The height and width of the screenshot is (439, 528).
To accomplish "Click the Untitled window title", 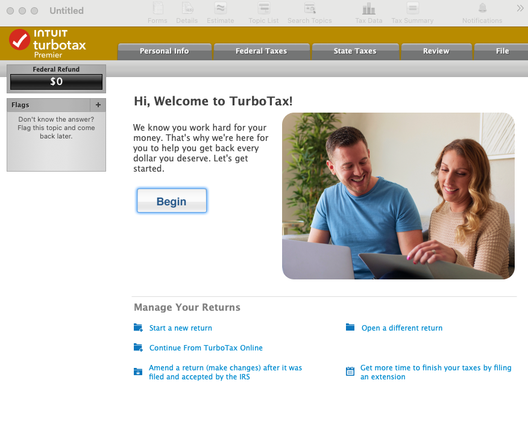I will 66,11.
